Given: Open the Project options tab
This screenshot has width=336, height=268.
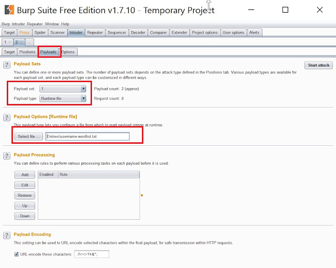Looking at the screenshot, I should (x=205, y=33).
